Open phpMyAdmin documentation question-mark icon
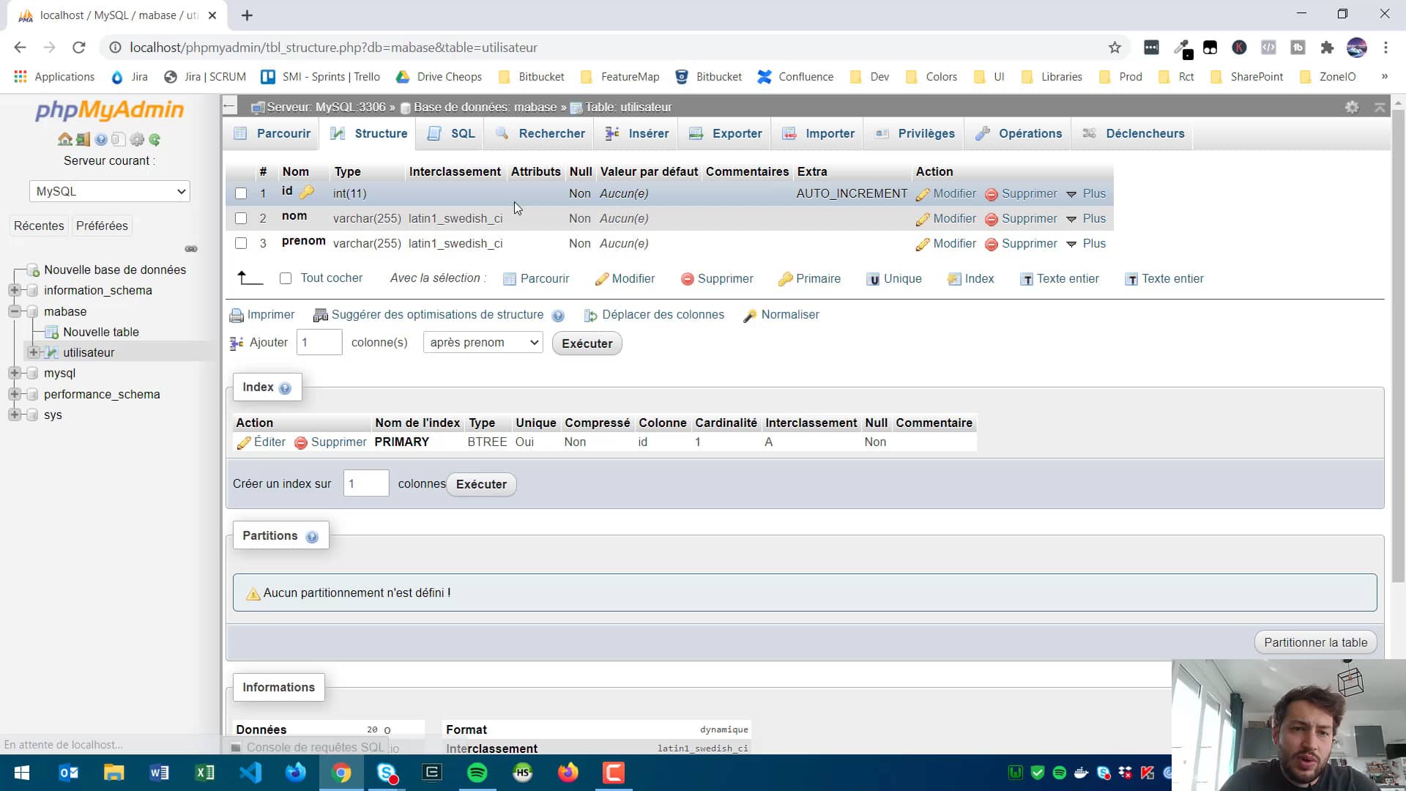The image size is (1406, 791). [x=101, y=139]
